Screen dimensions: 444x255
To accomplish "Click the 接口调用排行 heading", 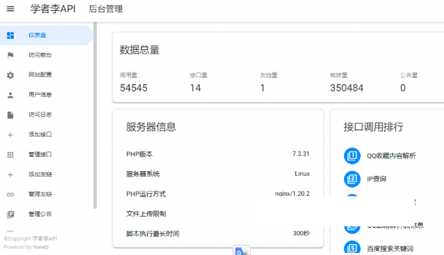I will [374, 127].
